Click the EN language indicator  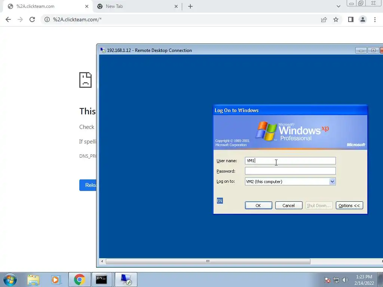(220, 201)
